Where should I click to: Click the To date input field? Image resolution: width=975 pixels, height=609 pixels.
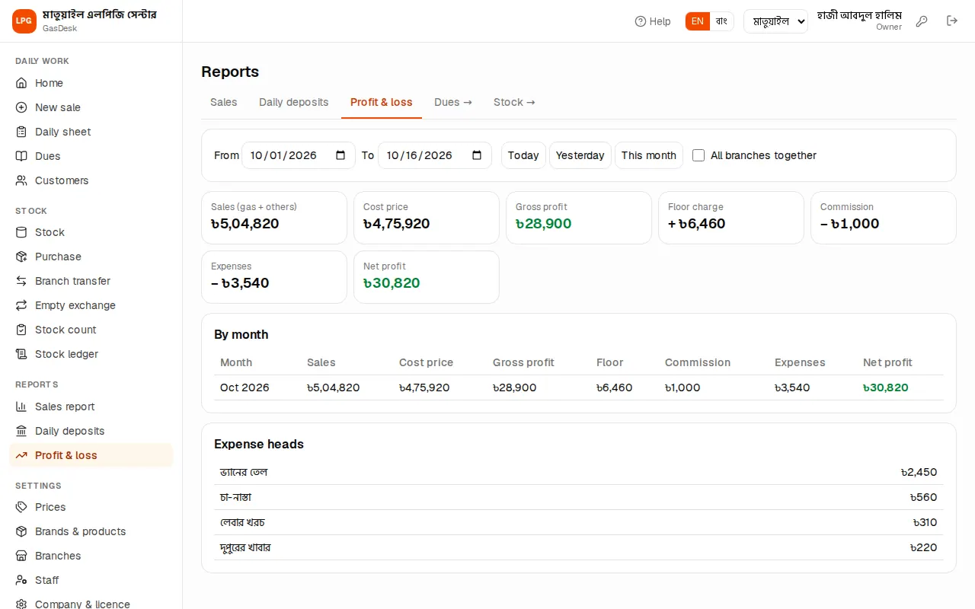pyautogui.click(x=435, y=155)
